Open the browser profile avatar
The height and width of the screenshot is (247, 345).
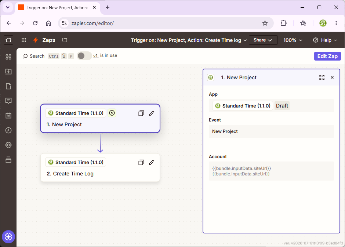pyautogui.click(x=323, y=23)
